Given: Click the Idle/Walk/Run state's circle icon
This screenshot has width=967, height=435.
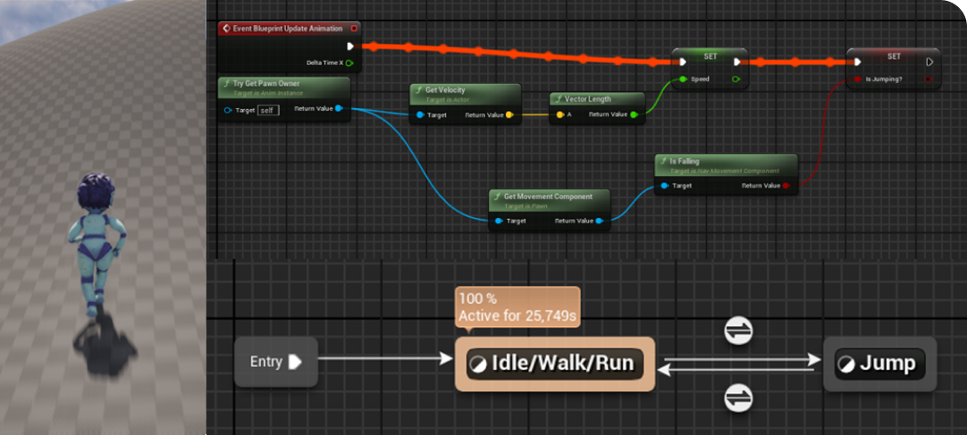Looking at the screenshot, I should 478,364.
